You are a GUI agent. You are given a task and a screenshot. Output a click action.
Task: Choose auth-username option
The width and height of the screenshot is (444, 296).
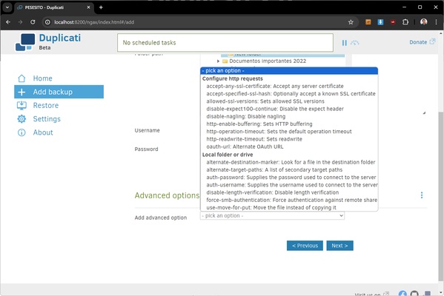click(x=291, y=185)
